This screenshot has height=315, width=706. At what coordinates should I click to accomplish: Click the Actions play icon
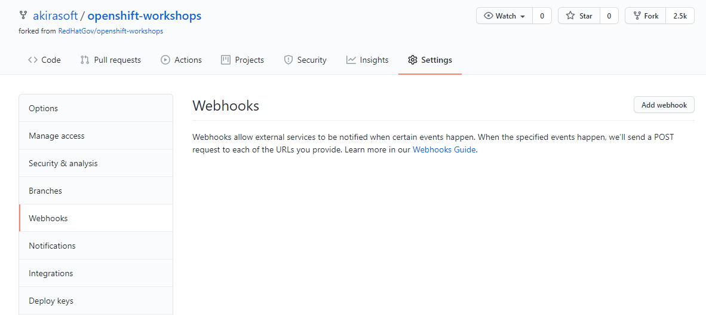pos(165,60)
